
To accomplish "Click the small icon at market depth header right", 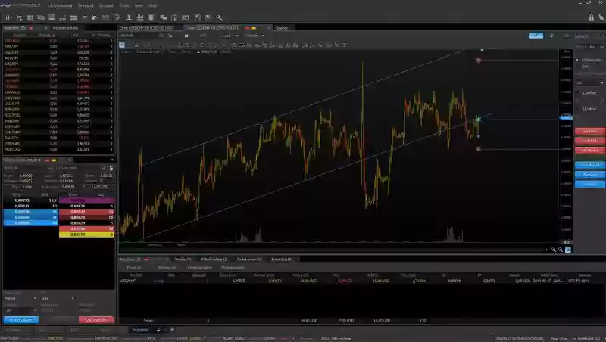I will pos(111,168).
